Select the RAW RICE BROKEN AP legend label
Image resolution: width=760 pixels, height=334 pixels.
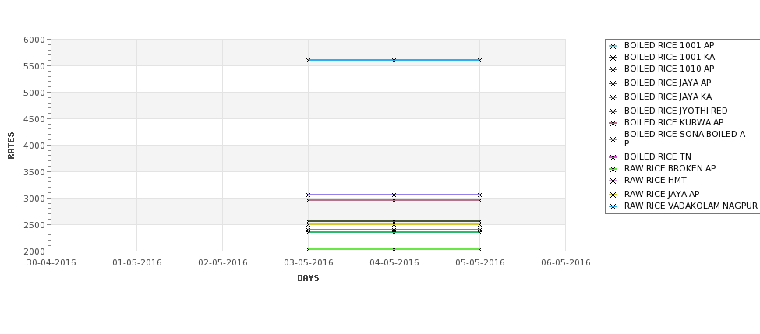coord(670,168)
